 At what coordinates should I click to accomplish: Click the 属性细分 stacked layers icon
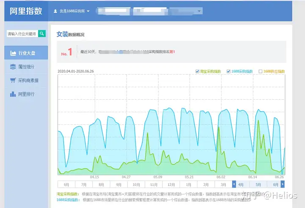point(13,67)
